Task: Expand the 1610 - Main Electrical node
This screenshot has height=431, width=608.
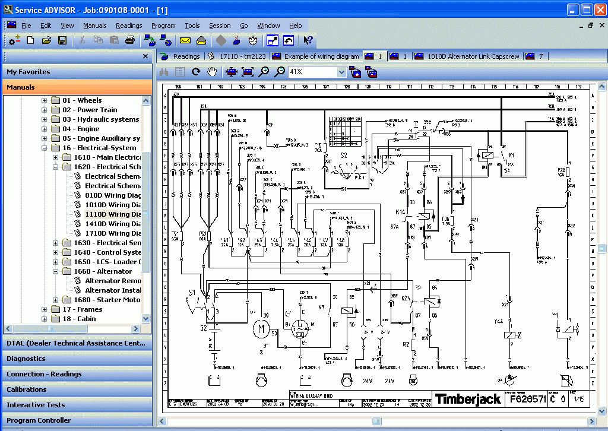Action: click(x=55, y=157)
